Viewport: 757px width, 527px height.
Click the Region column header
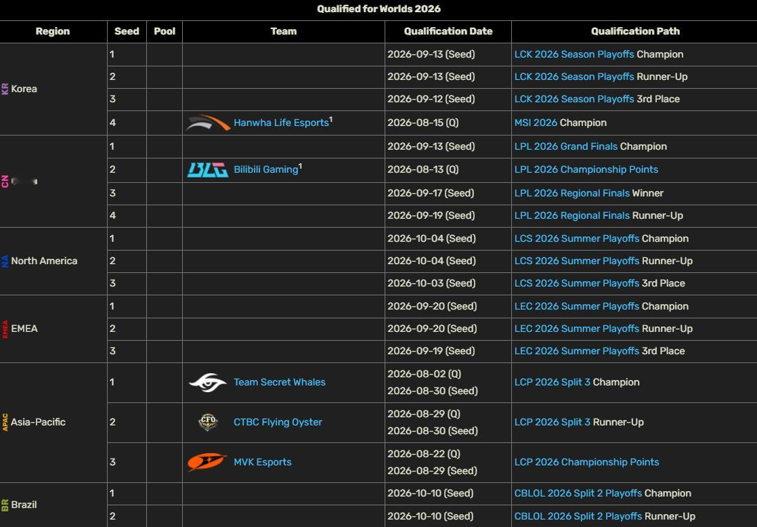pyautogui.click(x=53, y=31)
